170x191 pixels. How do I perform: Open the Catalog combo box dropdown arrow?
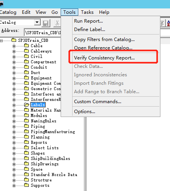(x=37, y=22)
